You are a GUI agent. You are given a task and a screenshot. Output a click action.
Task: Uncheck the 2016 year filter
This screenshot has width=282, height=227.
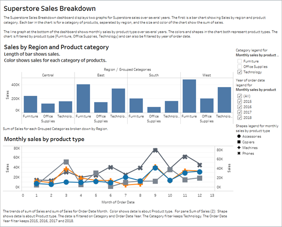click(x=239, y=107)
